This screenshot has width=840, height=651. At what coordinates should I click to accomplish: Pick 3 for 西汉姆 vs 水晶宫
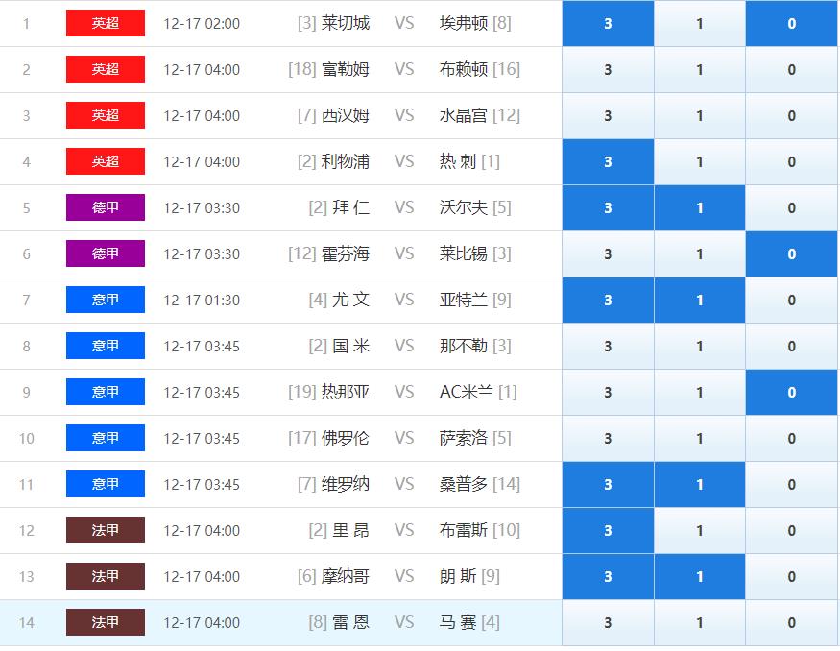608,116
